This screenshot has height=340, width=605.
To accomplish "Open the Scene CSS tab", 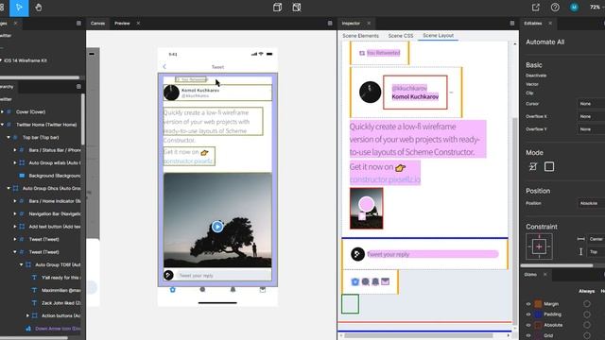I will click(401, 36).
